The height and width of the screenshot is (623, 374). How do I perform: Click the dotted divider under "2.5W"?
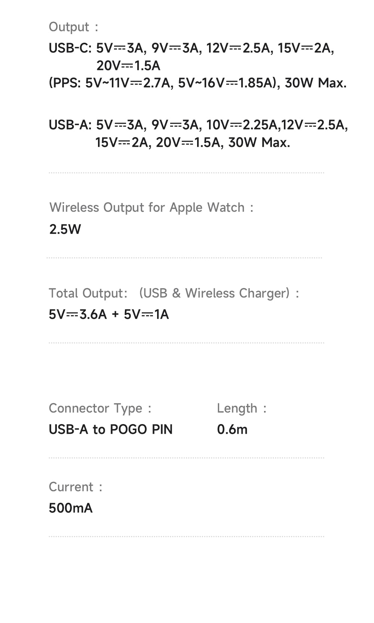point(184,258)
